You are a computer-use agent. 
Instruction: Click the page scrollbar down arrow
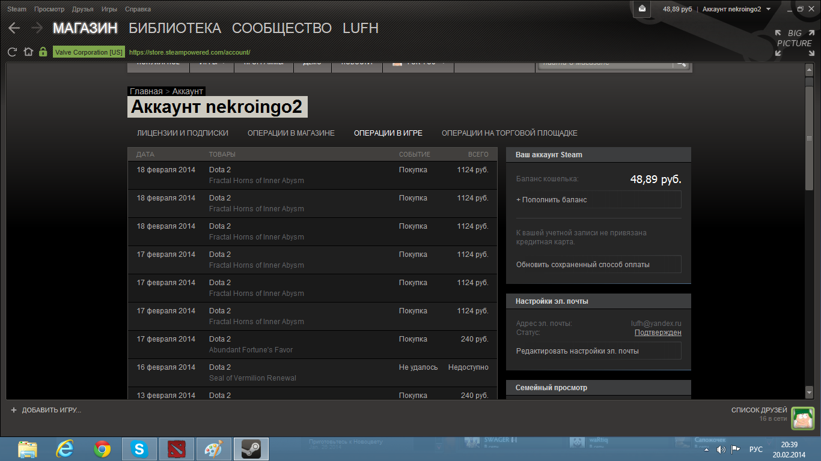810,393
